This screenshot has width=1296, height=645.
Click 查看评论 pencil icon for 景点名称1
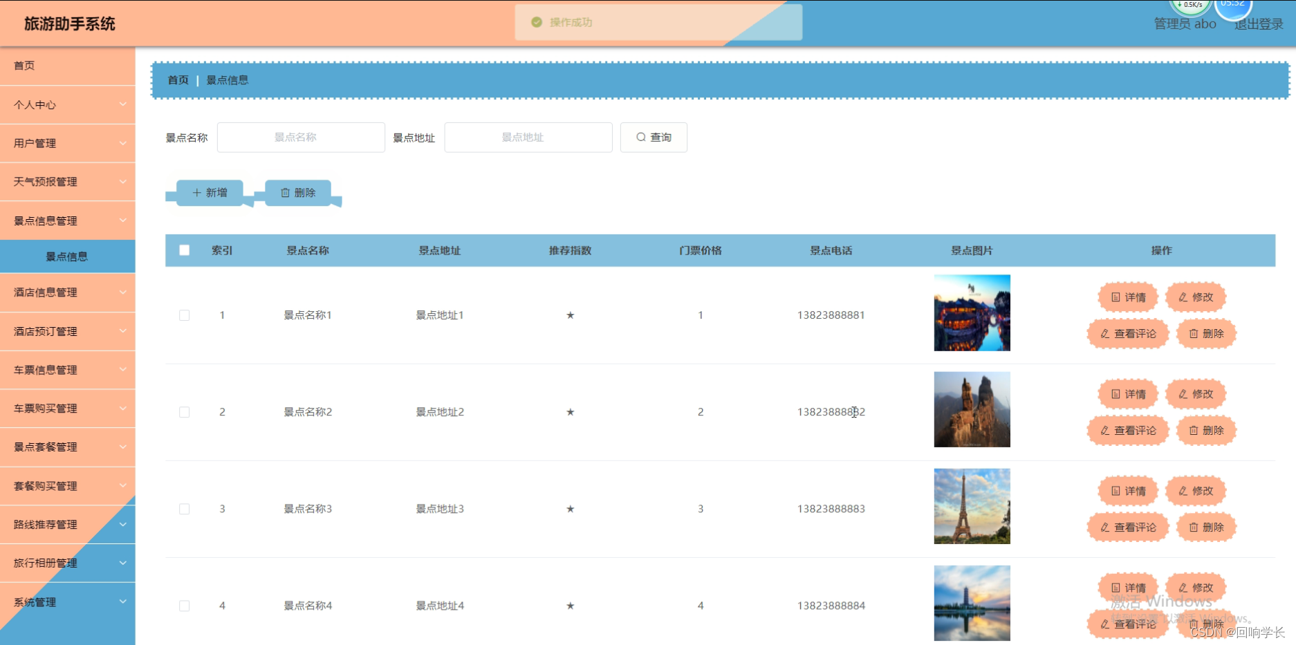pyautogui.click(x=1105, y=334)
